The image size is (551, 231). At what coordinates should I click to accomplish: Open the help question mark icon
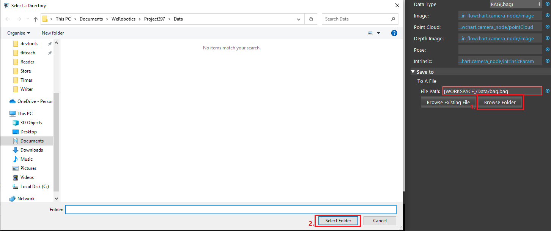pyautogui.click(x=394, y=33)
